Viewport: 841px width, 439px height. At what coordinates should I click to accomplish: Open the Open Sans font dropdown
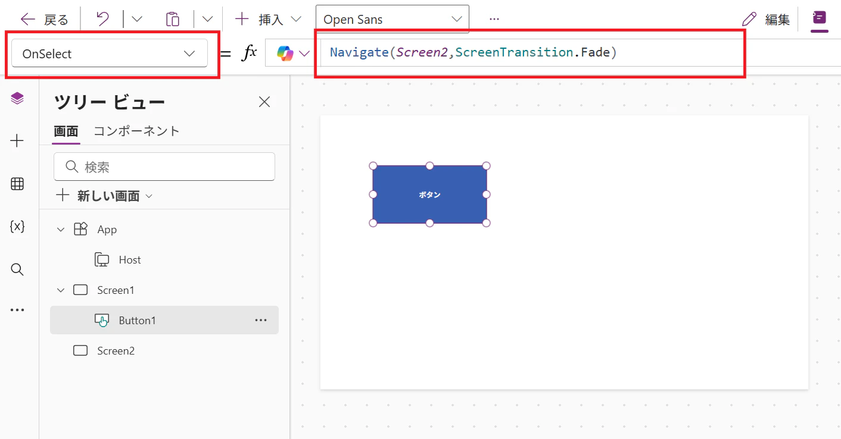coord(393,19)
